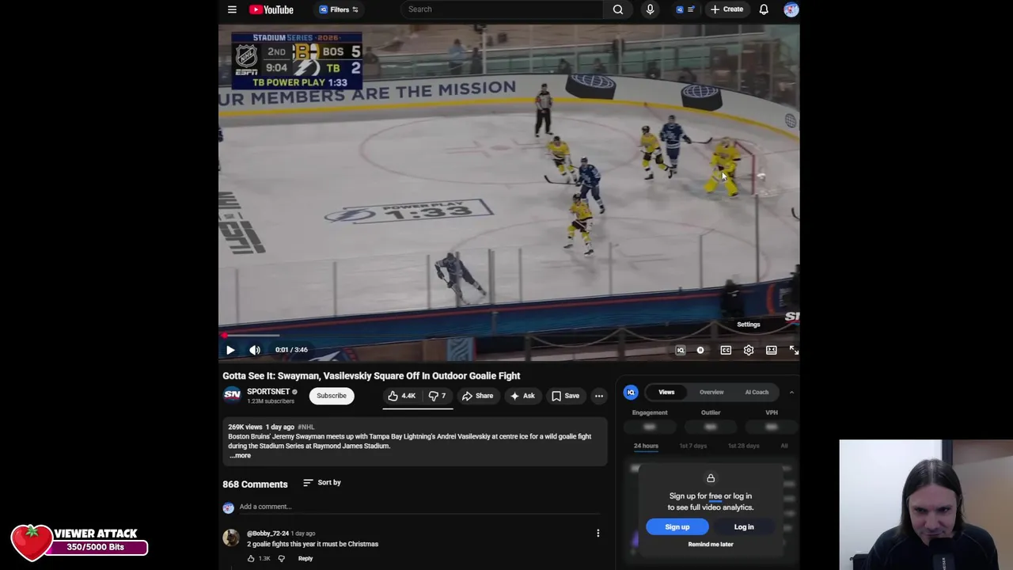Enter full screen mode
Viewport: 1013px width, 570px height.
(x=794, y=350)
